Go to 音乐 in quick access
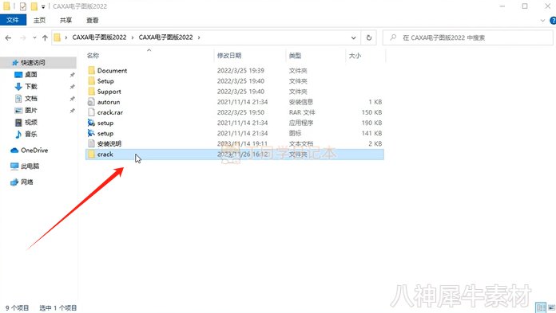556x313 pixels. coord(31,134)
